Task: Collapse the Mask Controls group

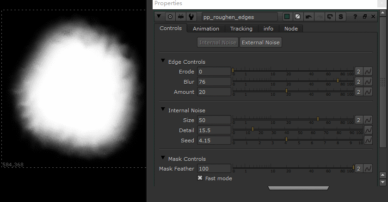Action: 163,158
